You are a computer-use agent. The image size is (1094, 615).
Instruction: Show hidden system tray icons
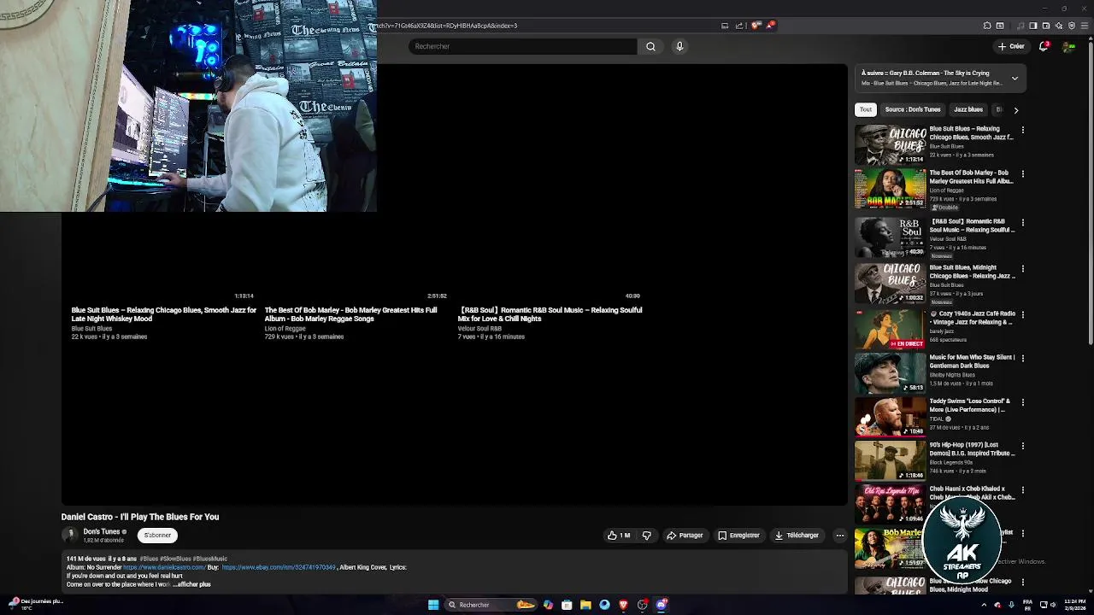(984, 605)
